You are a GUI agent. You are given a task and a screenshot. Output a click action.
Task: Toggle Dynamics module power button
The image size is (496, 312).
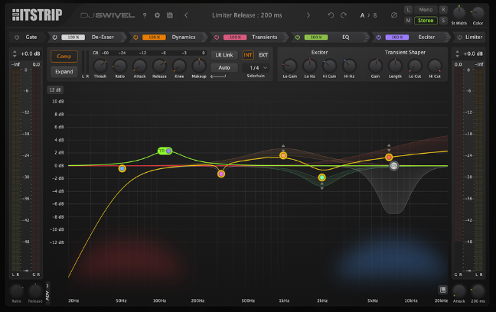[135, 37]
